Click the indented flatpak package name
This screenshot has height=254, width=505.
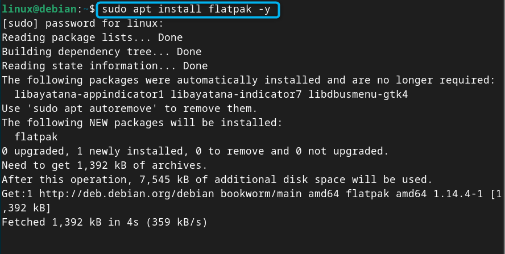(36, 137)
